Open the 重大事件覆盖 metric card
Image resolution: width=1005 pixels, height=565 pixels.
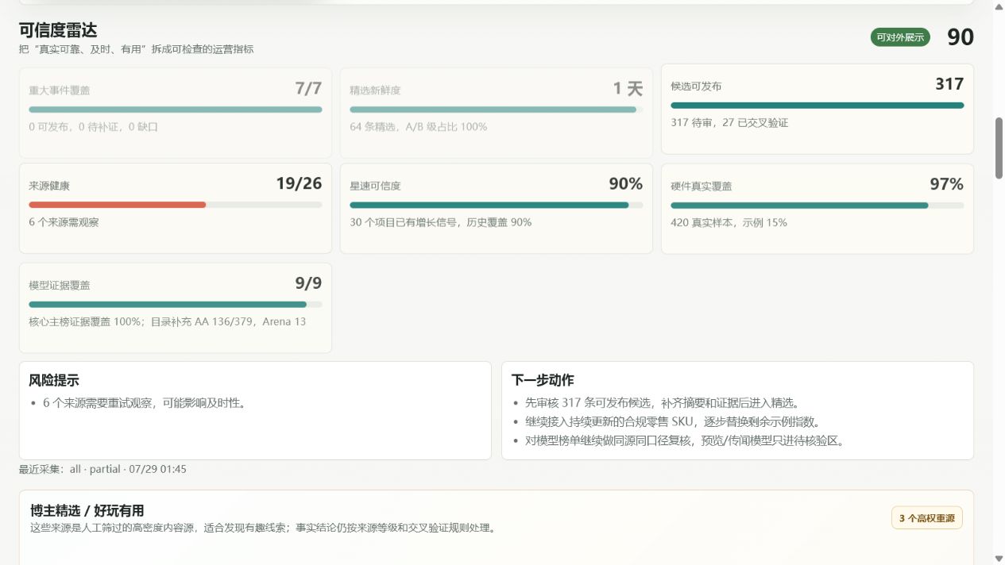(x=176, y=113)
